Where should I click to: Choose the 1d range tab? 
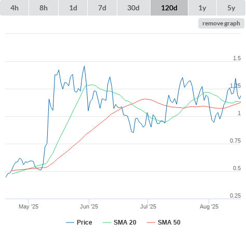coord(73,8)
